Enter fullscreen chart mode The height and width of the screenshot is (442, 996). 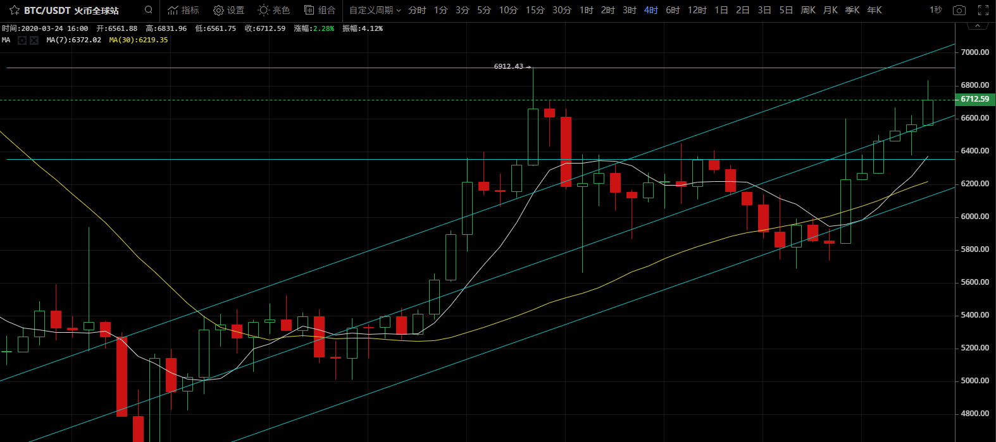983,10
